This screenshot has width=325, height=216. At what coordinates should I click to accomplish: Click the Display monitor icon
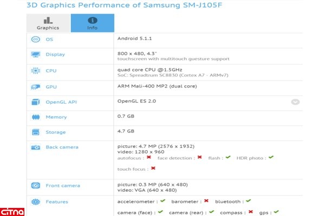[x=36, y=55]
